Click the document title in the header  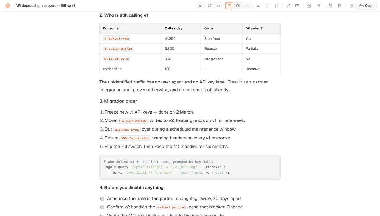pyautogui.click(x=45, y=6)
